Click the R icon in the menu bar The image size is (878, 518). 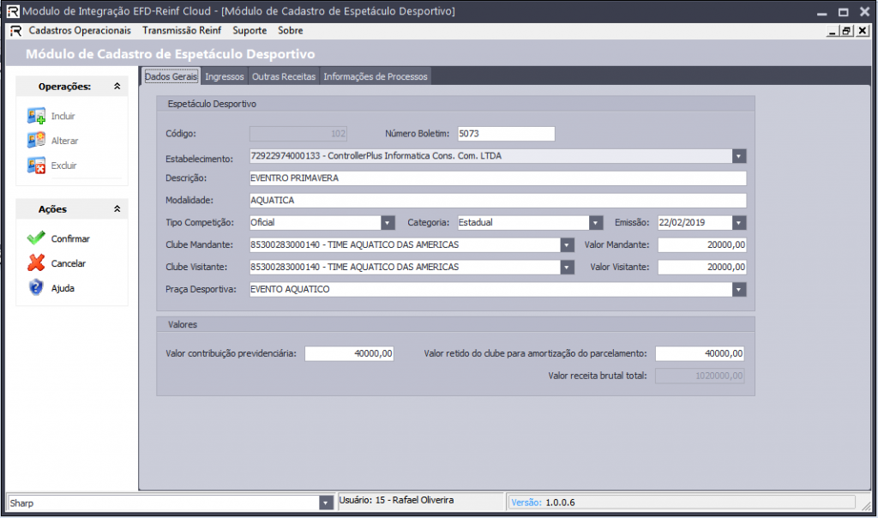pos(15,30)
